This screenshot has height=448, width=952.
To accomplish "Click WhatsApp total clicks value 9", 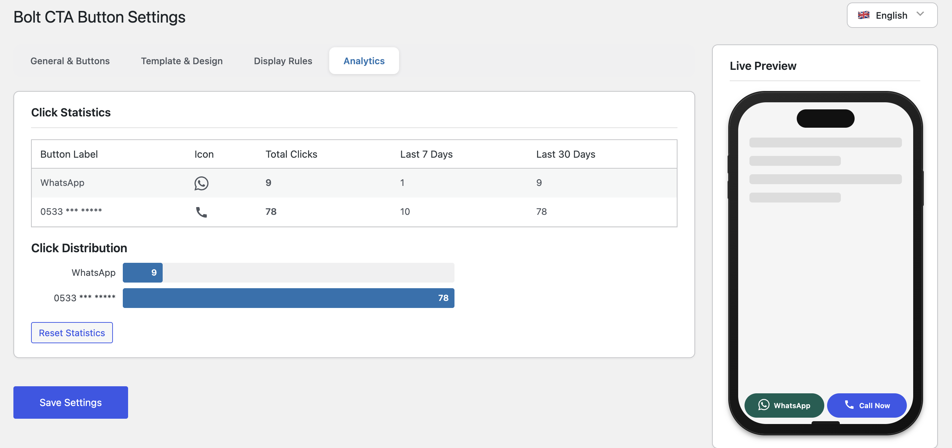I will pos(268,183).
